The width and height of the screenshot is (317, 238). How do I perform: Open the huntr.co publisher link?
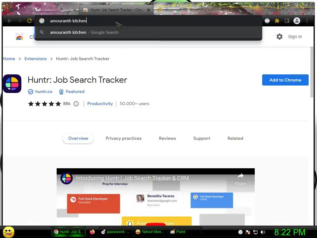(44, 91)
